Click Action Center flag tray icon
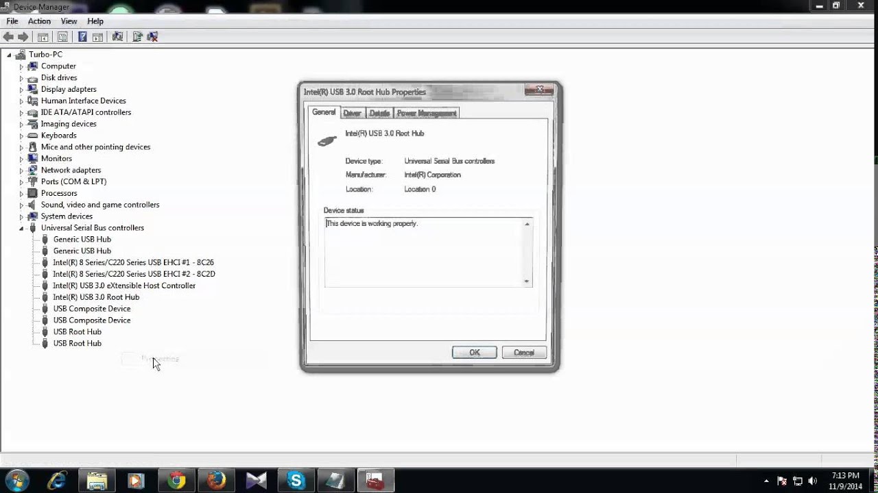Viewport: 878px width, 493px height. [x=781, y=481]
